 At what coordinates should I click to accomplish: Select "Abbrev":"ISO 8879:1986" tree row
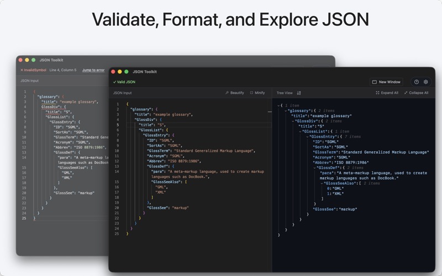[341, 162]
